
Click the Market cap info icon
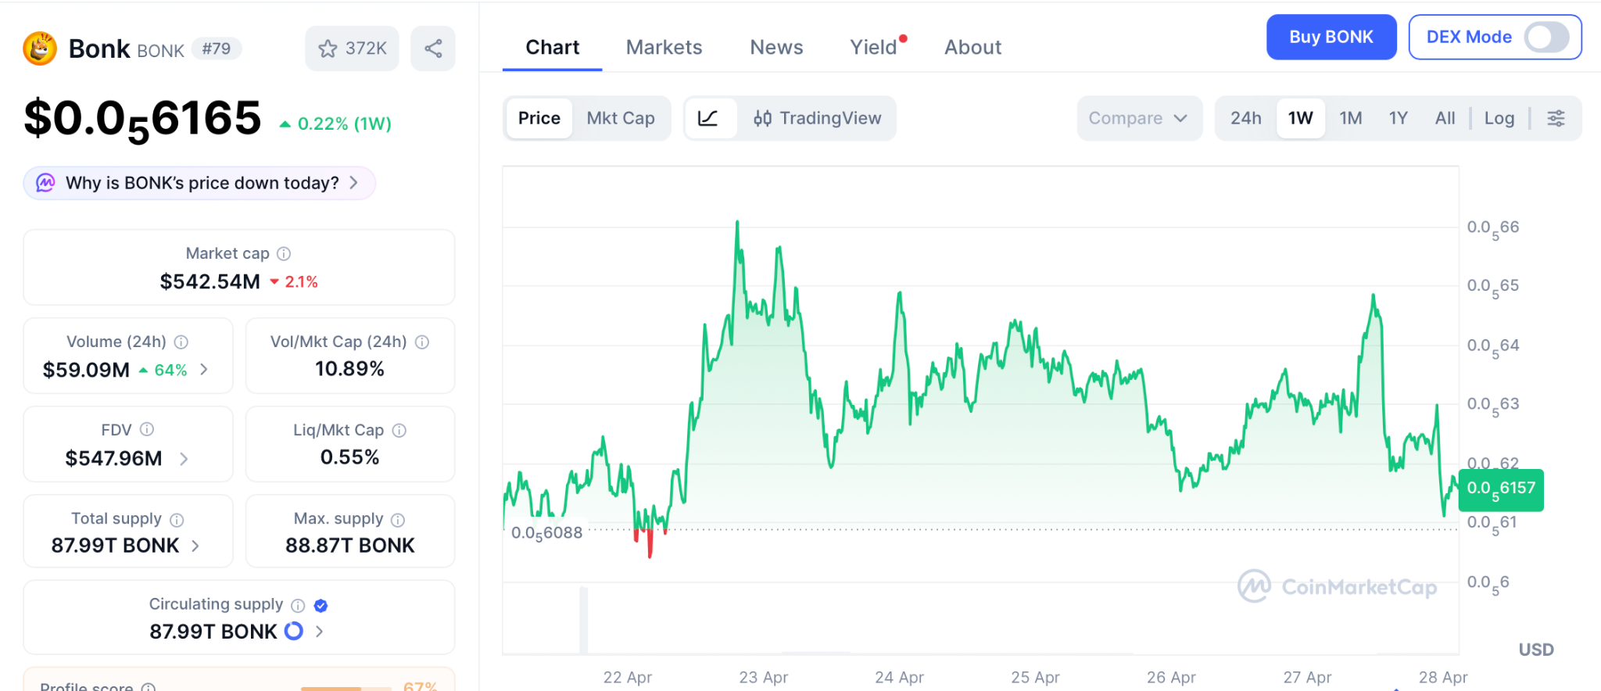click(x=284, y=253)
